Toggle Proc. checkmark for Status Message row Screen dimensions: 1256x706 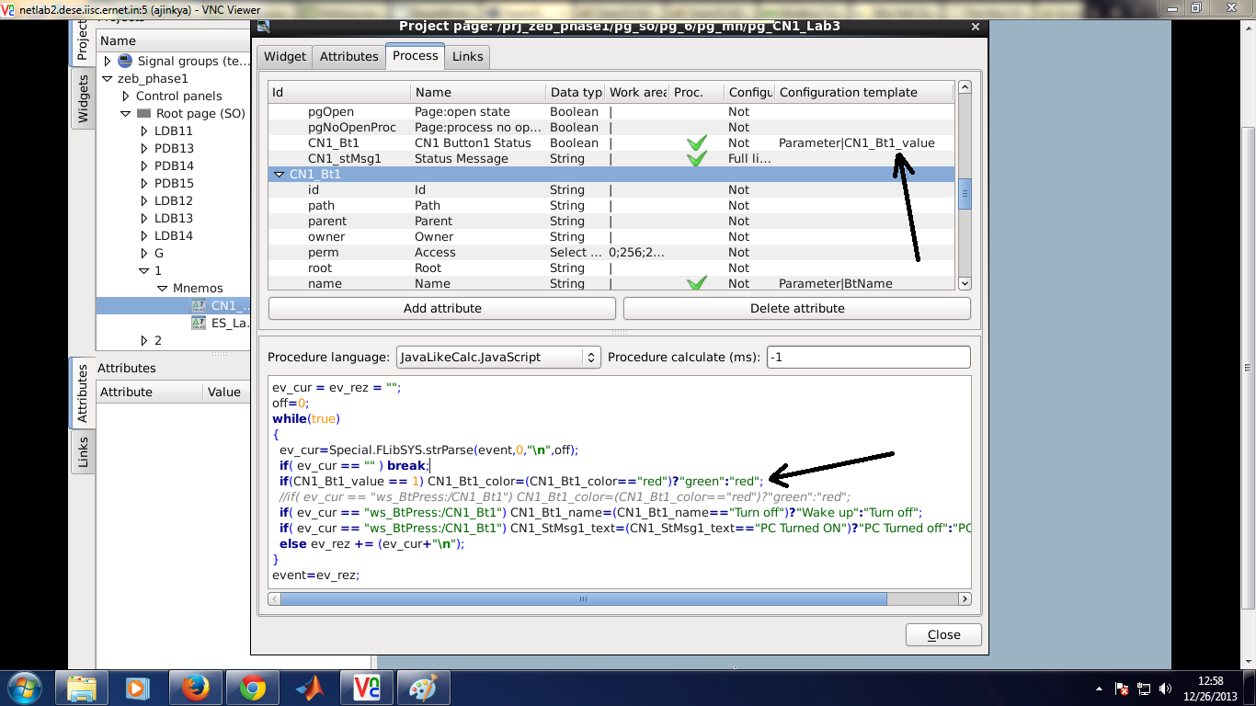(x=697, y=159)
